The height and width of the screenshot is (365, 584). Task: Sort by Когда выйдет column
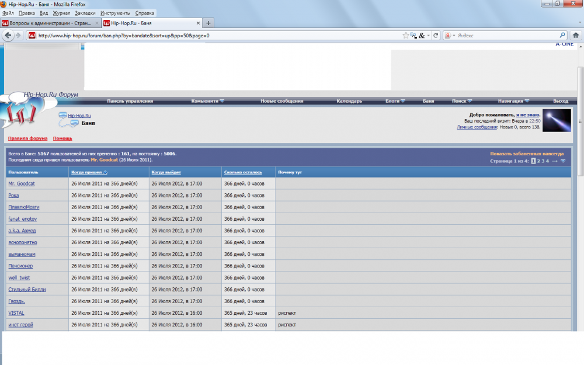click(166, 172)
